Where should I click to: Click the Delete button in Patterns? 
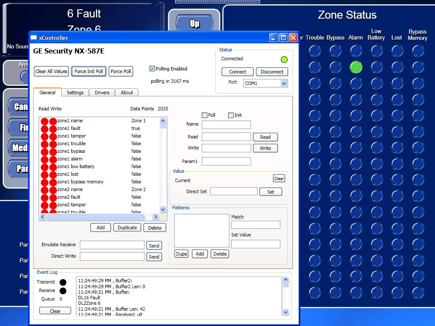(220, 254)
